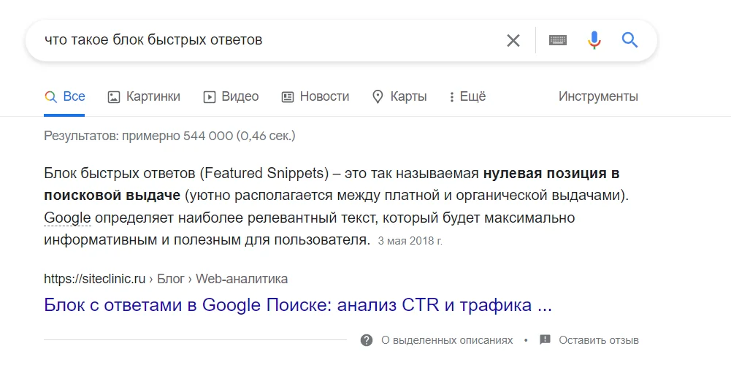Open the result titled Блок с ответами в Google Поиске
Screen dimensions: 731x365
tap(298, 305)
